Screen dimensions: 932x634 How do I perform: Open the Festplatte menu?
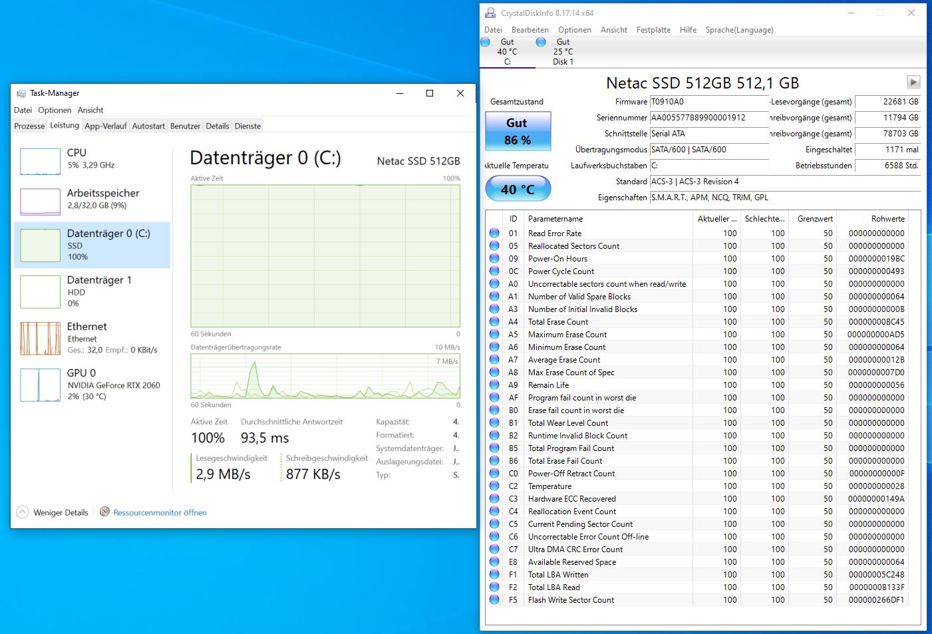(x=653, y=30)
